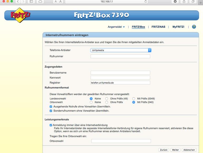Go to the FRITZ!NAS tab

(158, 27)
